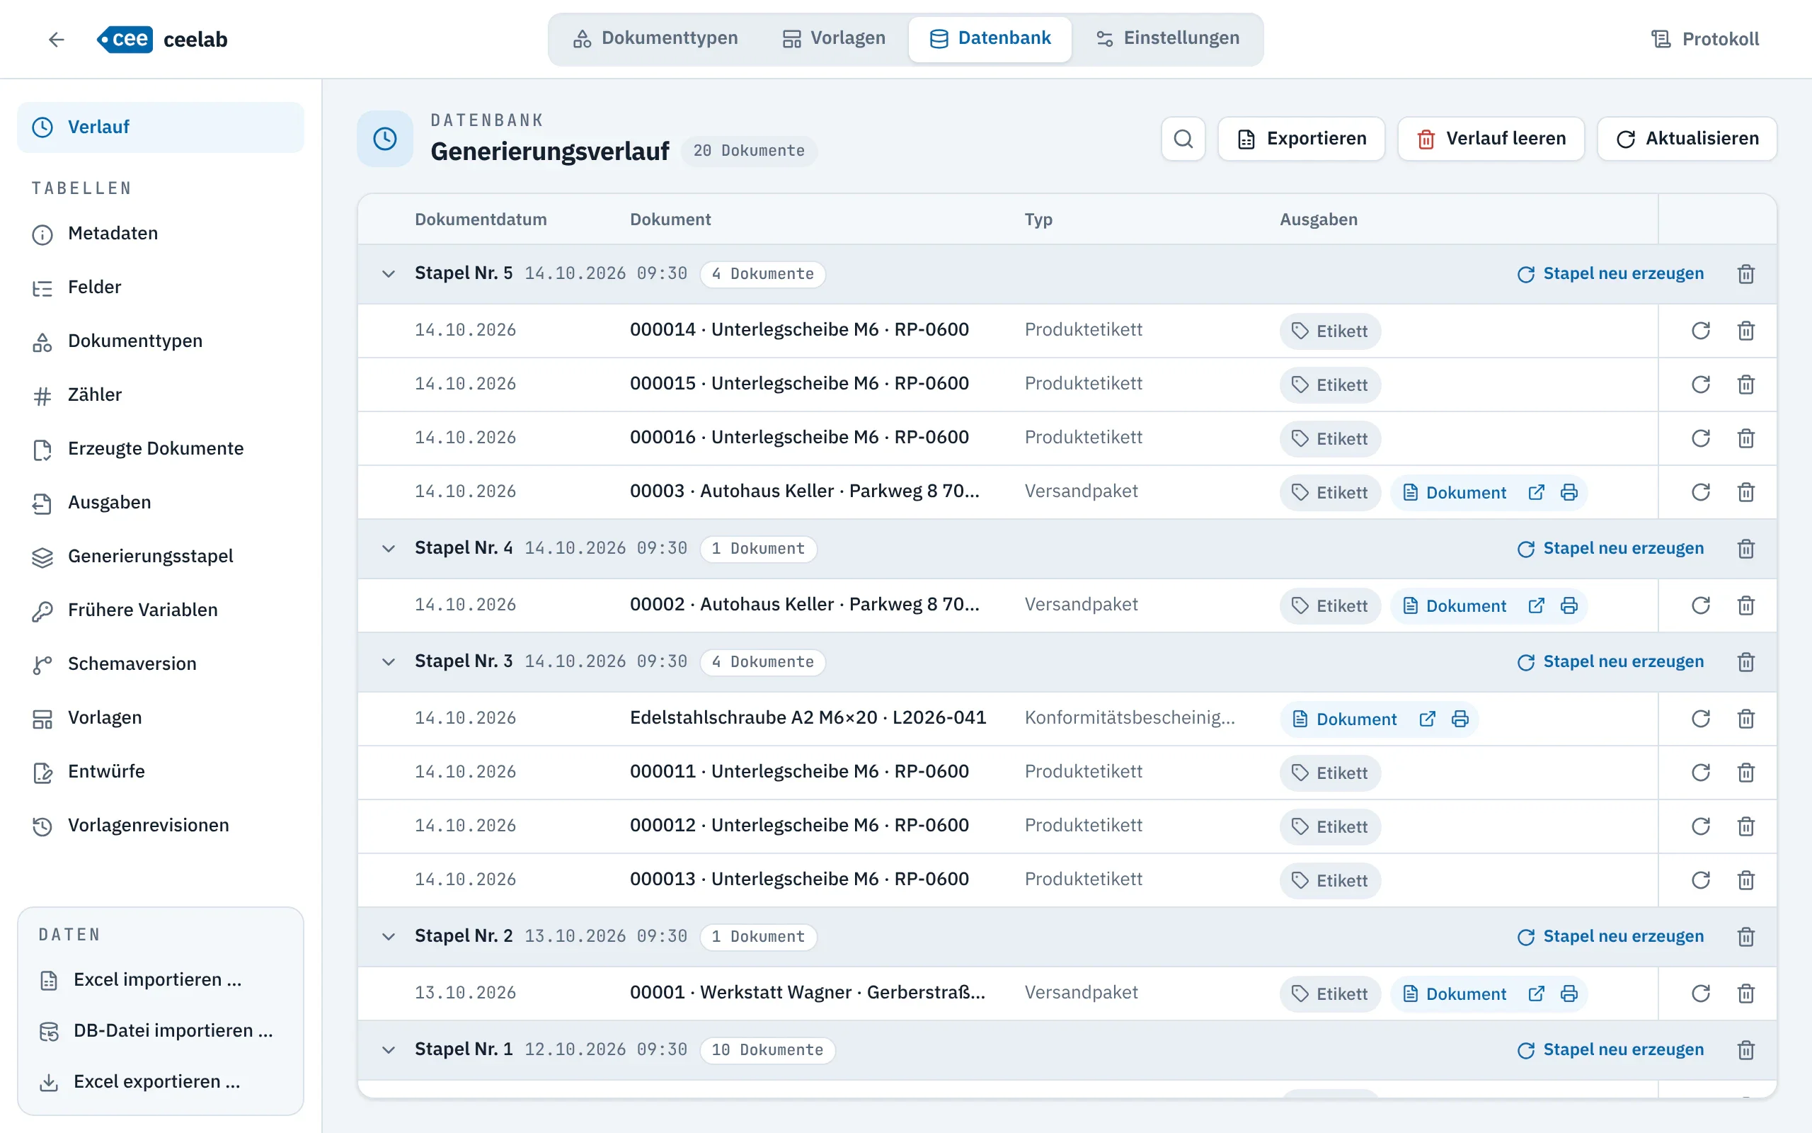The width and height of the screenshot is (1812, 1133).
Task: Print 00001 Werkstatt Wagner document
Action: pyautogui.click(x=1569, y=993)
